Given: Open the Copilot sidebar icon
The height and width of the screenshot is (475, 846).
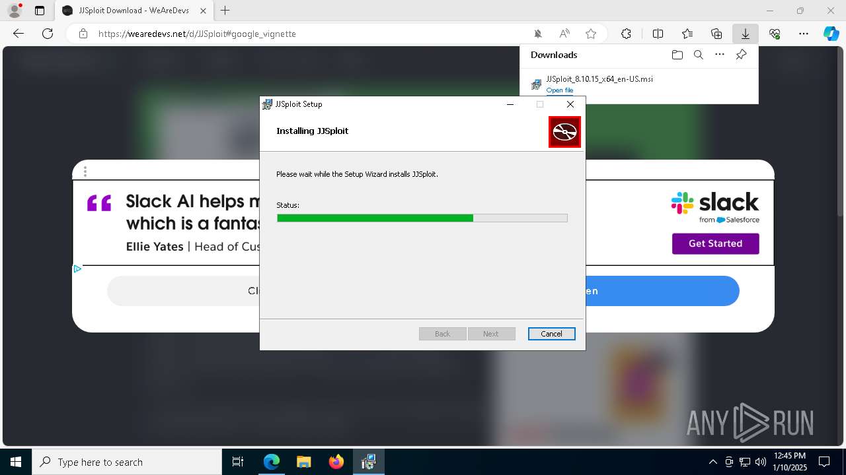Looking at the screenshot, I should coord(831,34).
